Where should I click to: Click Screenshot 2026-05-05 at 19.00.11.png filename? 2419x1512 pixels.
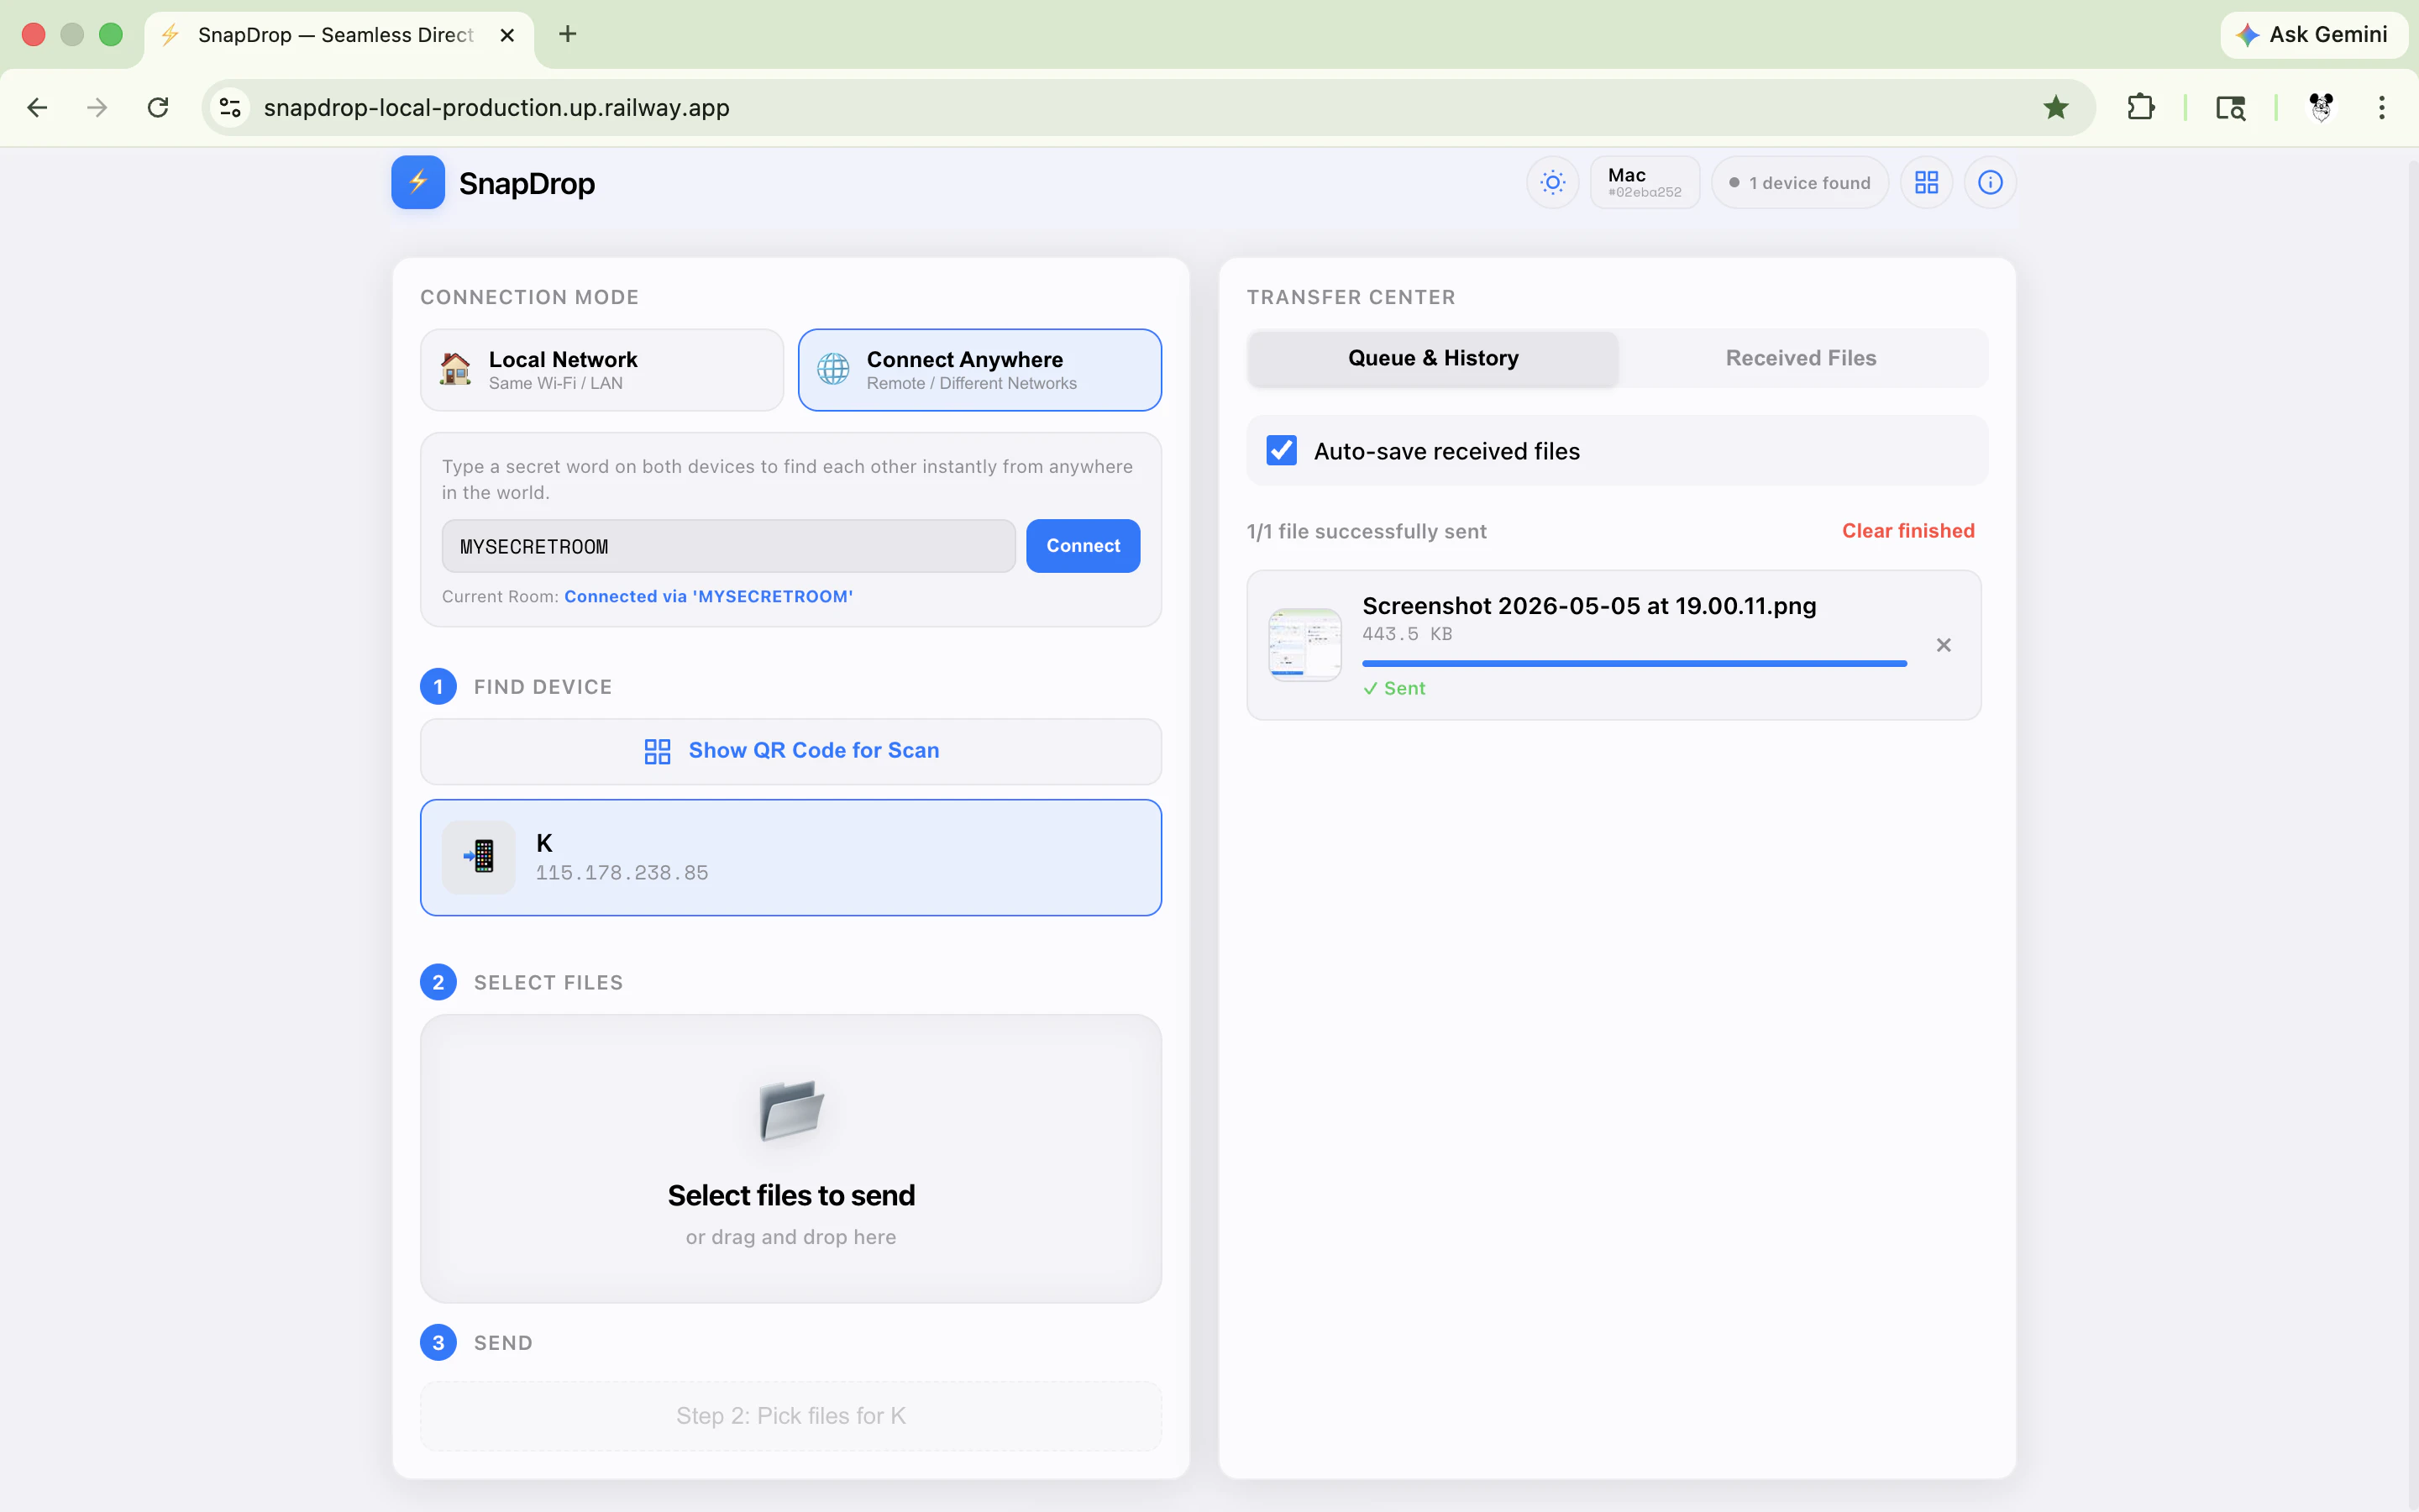point(1588,606)
